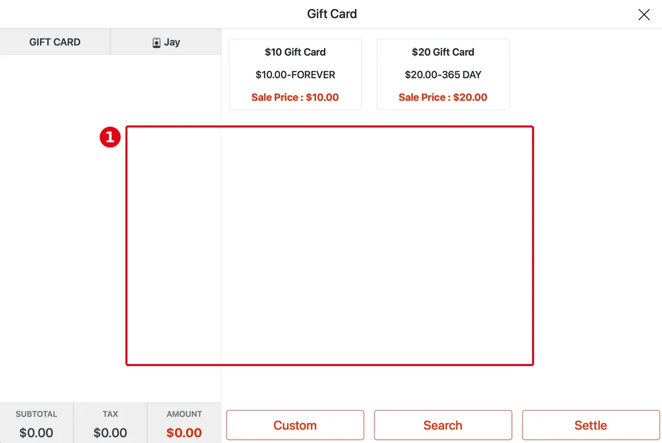Viewport: 662px width, 443px height.
Task: Click the SUBTOTAL $0.00 cell
Action: click(x=36, y=423)
